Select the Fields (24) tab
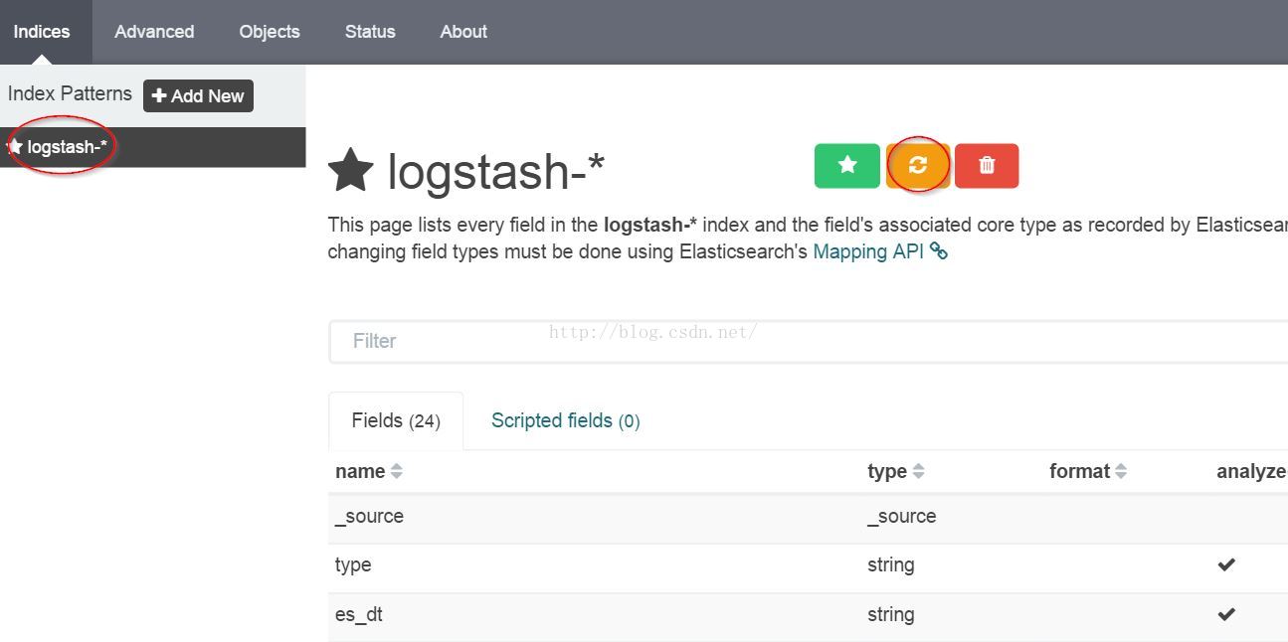Viewport: 1288px width, 642px height. 396,420
